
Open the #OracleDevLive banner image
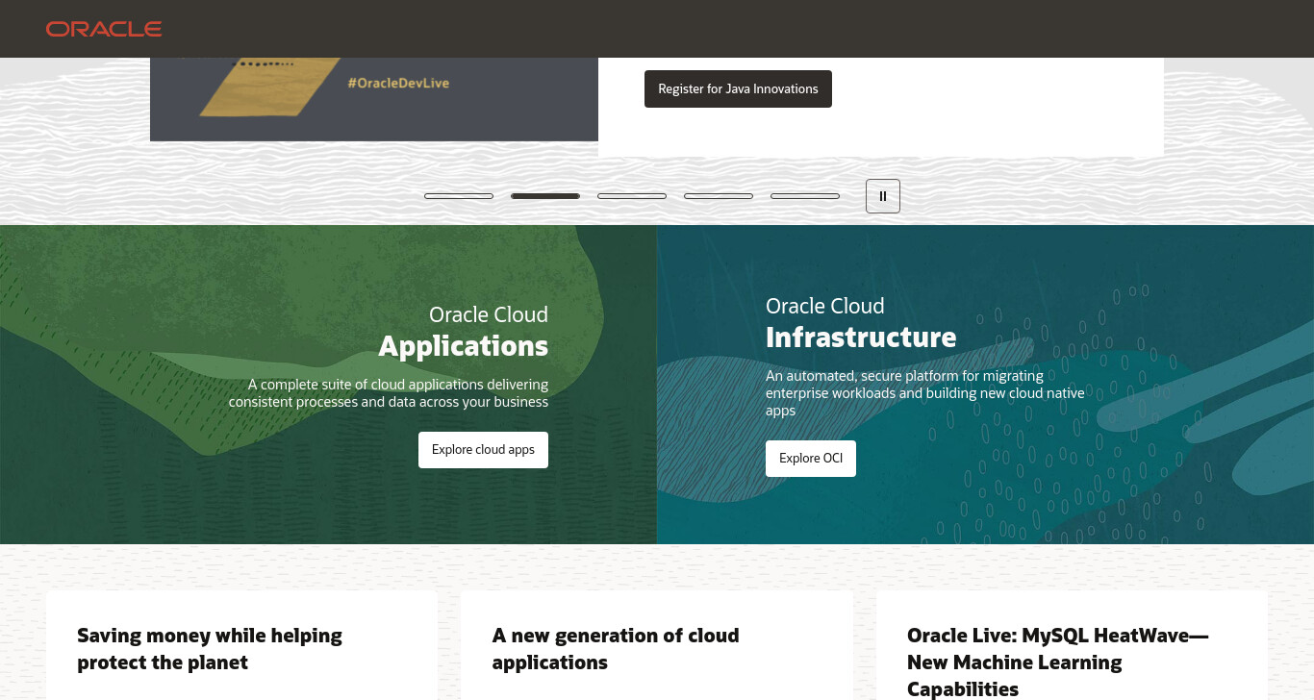[374, 99]
